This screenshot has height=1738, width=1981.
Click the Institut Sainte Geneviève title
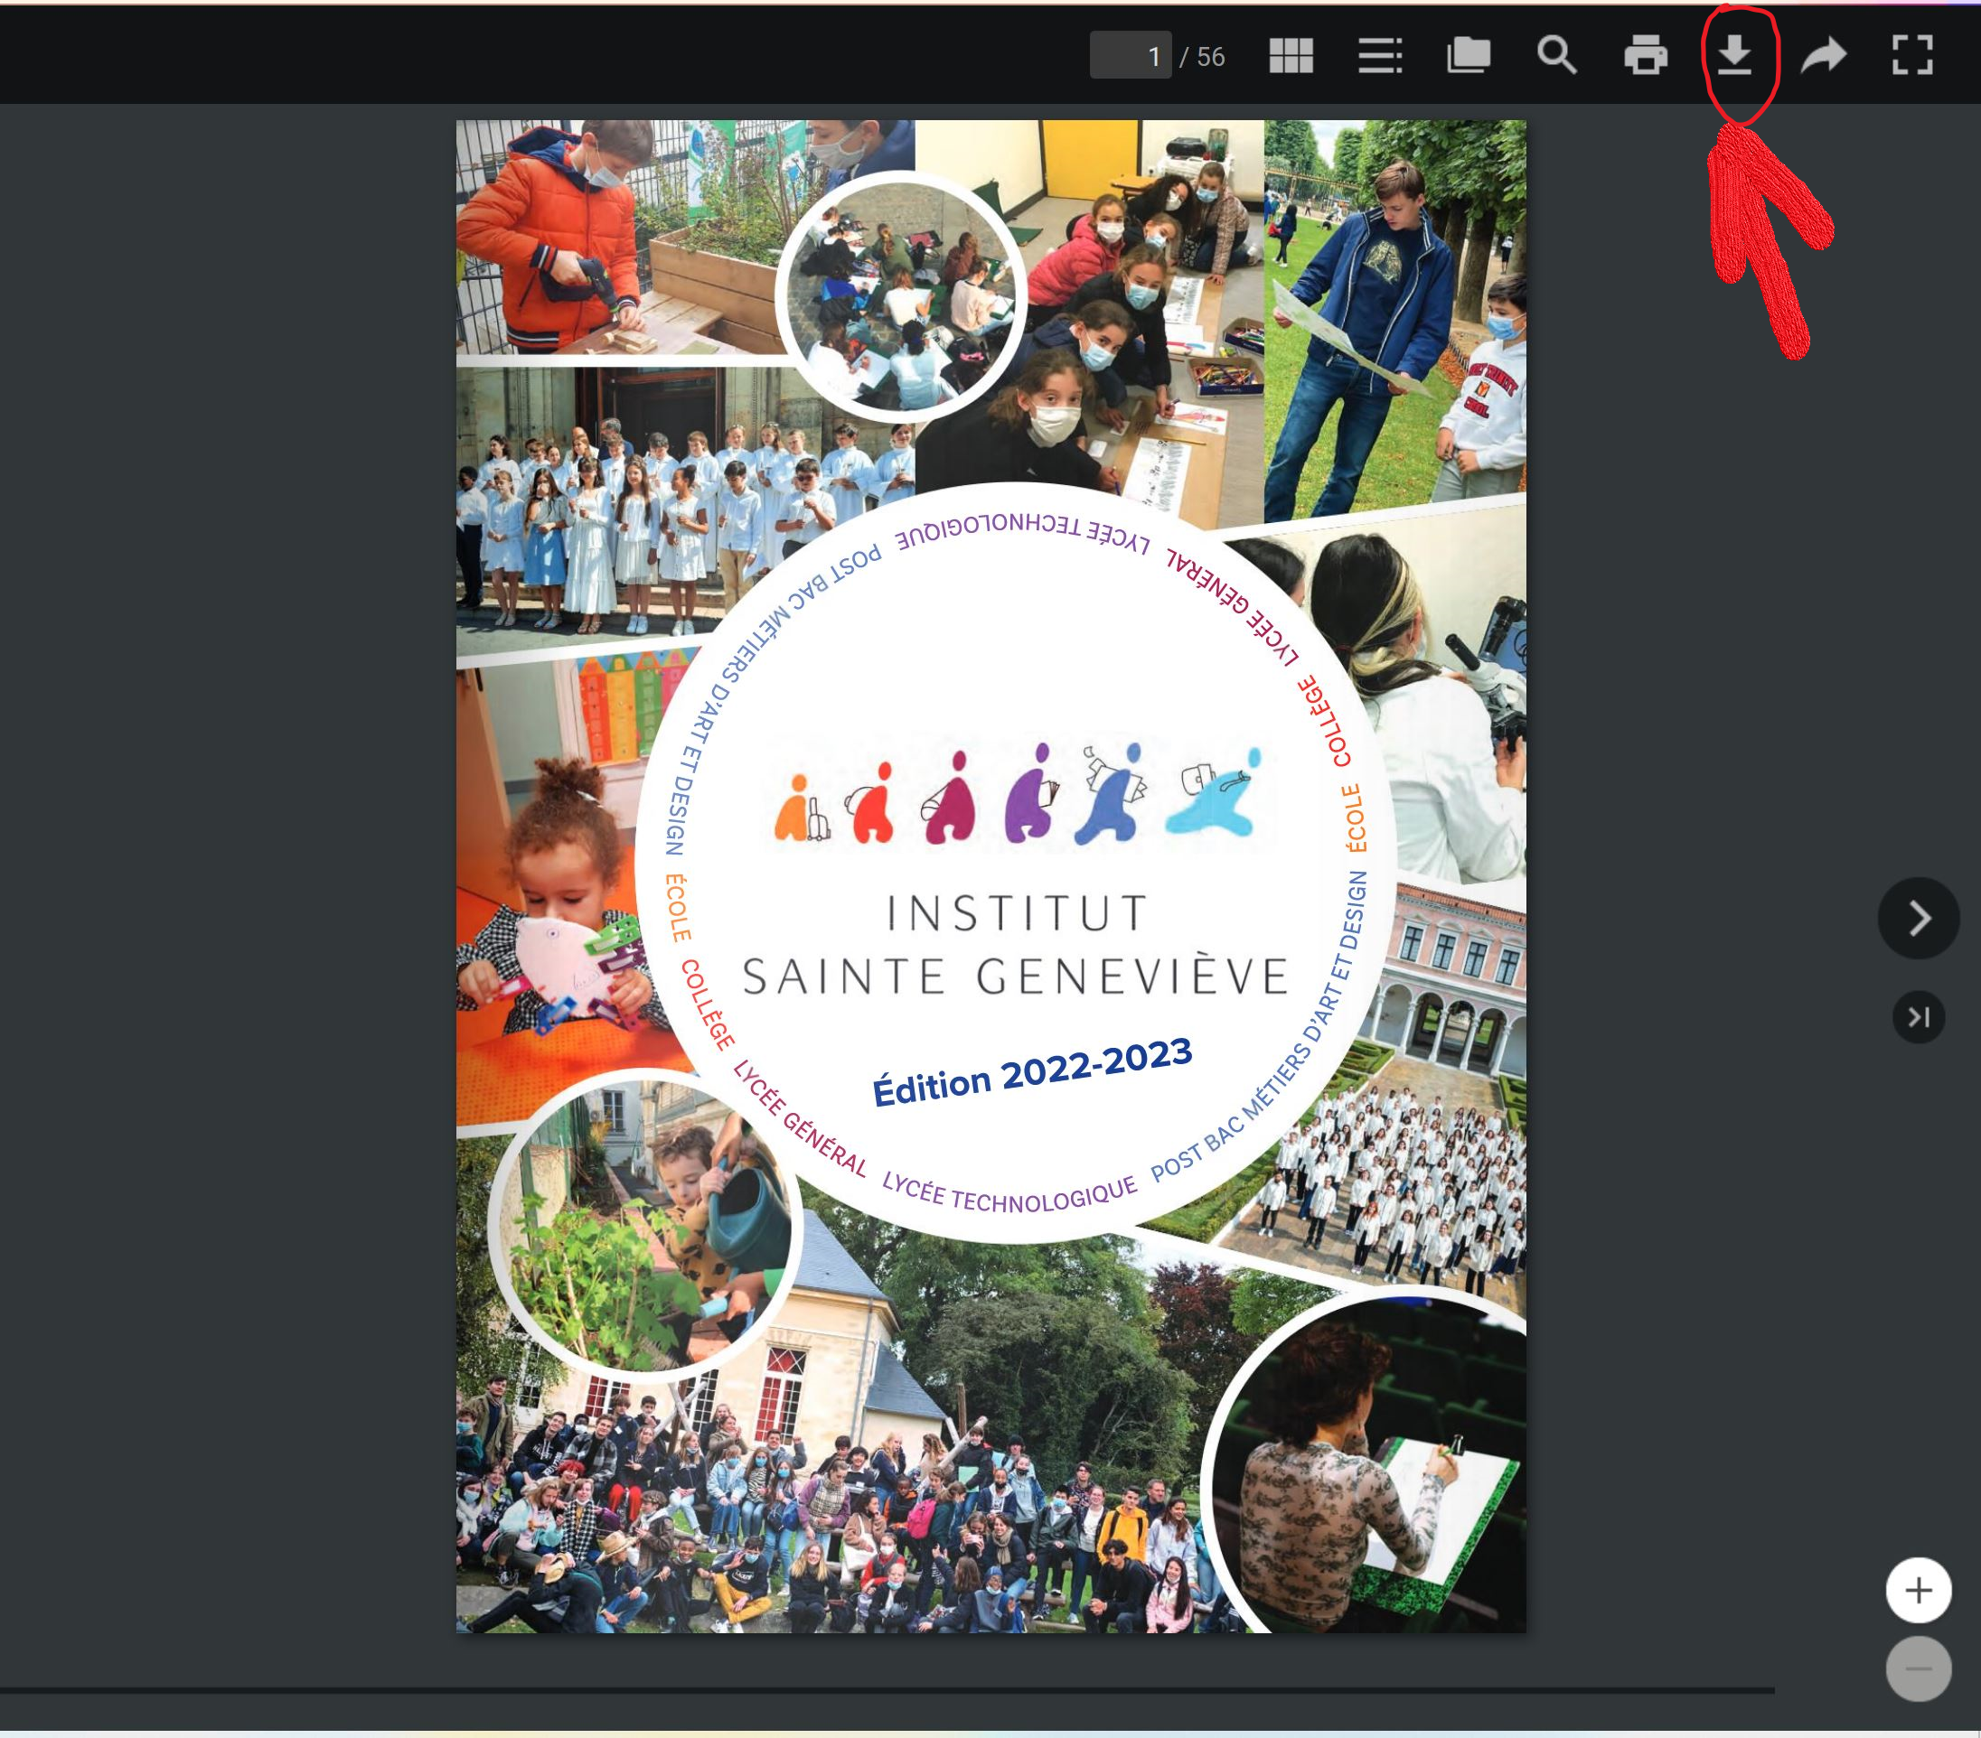click(x=1015, y=945)
